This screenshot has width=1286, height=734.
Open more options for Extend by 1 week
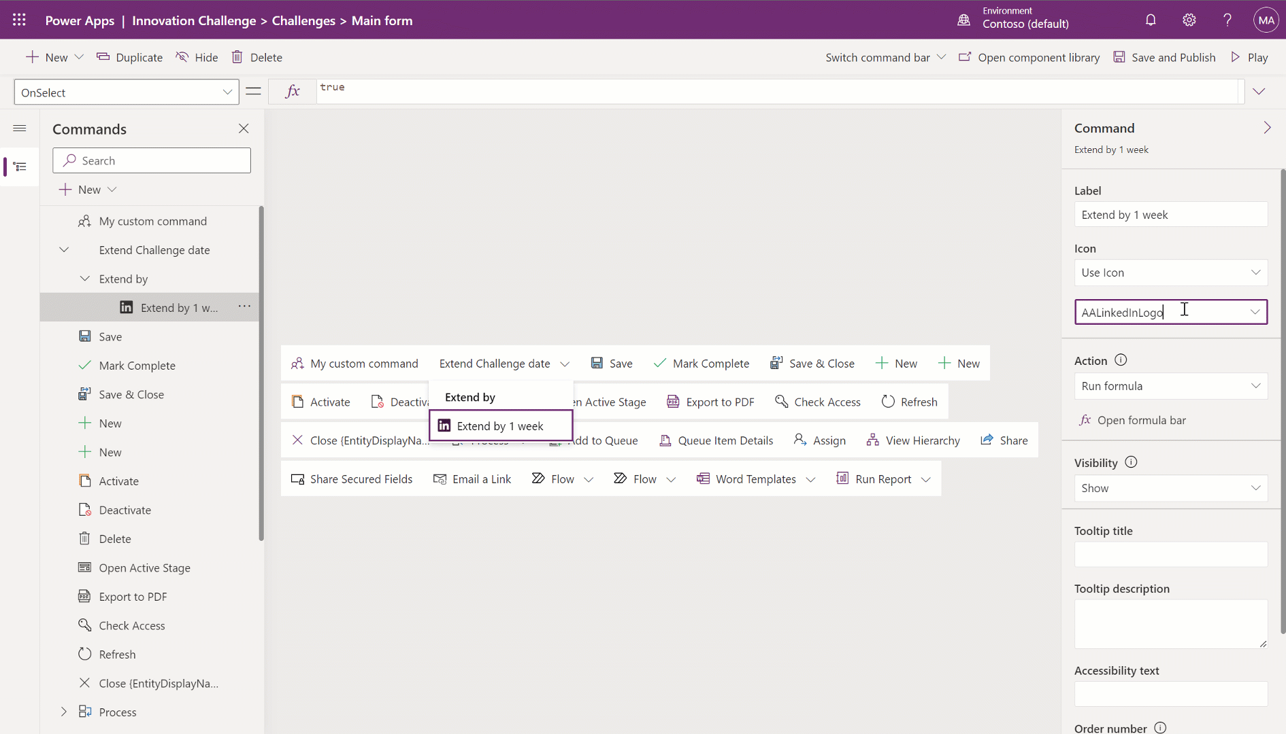(x=244, y=307)
